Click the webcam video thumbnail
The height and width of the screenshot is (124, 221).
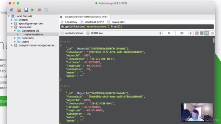(197, 112)
